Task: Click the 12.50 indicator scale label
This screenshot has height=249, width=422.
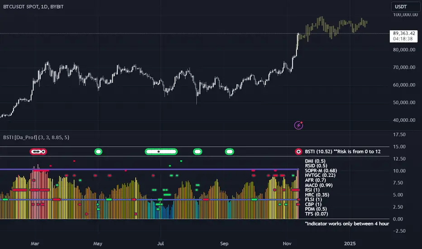Action: coord(399,159)
